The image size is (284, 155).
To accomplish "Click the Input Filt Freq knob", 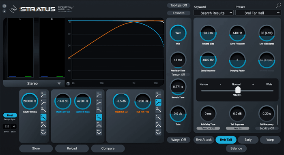I will pyautogui.click(x=30, y=101).
